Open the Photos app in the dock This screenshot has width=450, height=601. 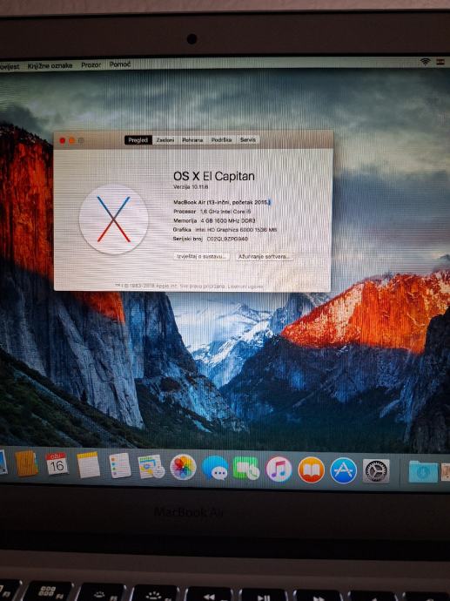coord(183,467)
